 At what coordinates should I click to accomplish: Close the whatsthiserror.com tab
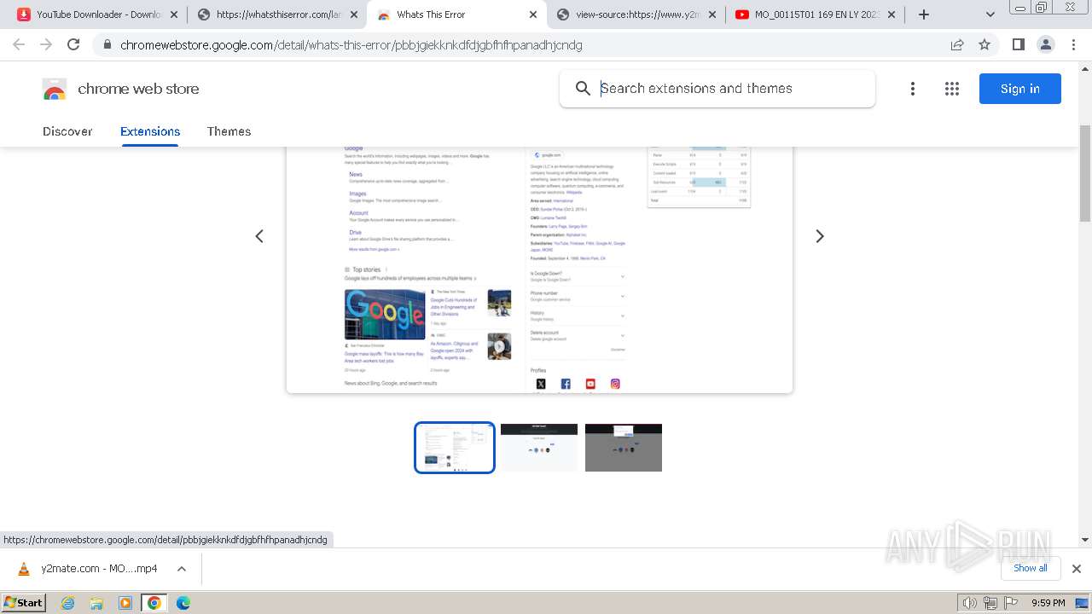[x=354, y=14]
